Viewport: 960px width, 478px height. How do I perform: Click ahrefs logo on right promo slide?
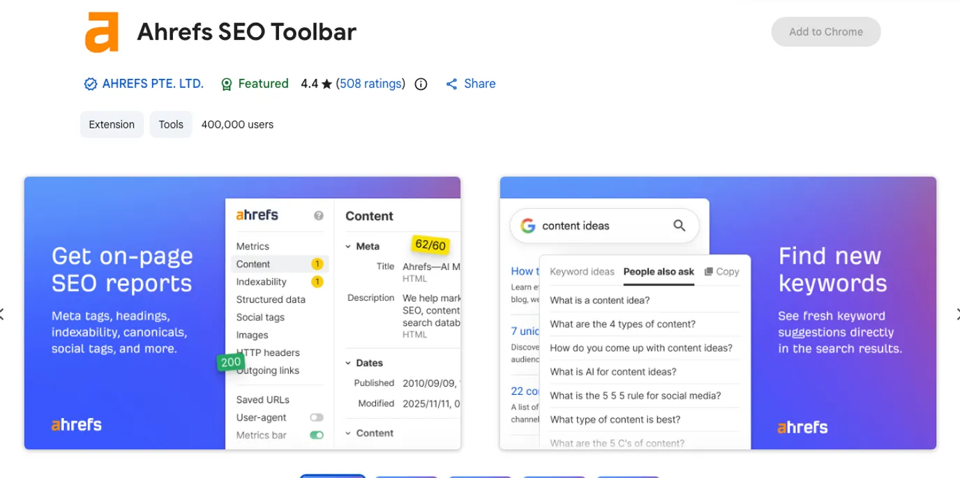[x=802, y=427]
